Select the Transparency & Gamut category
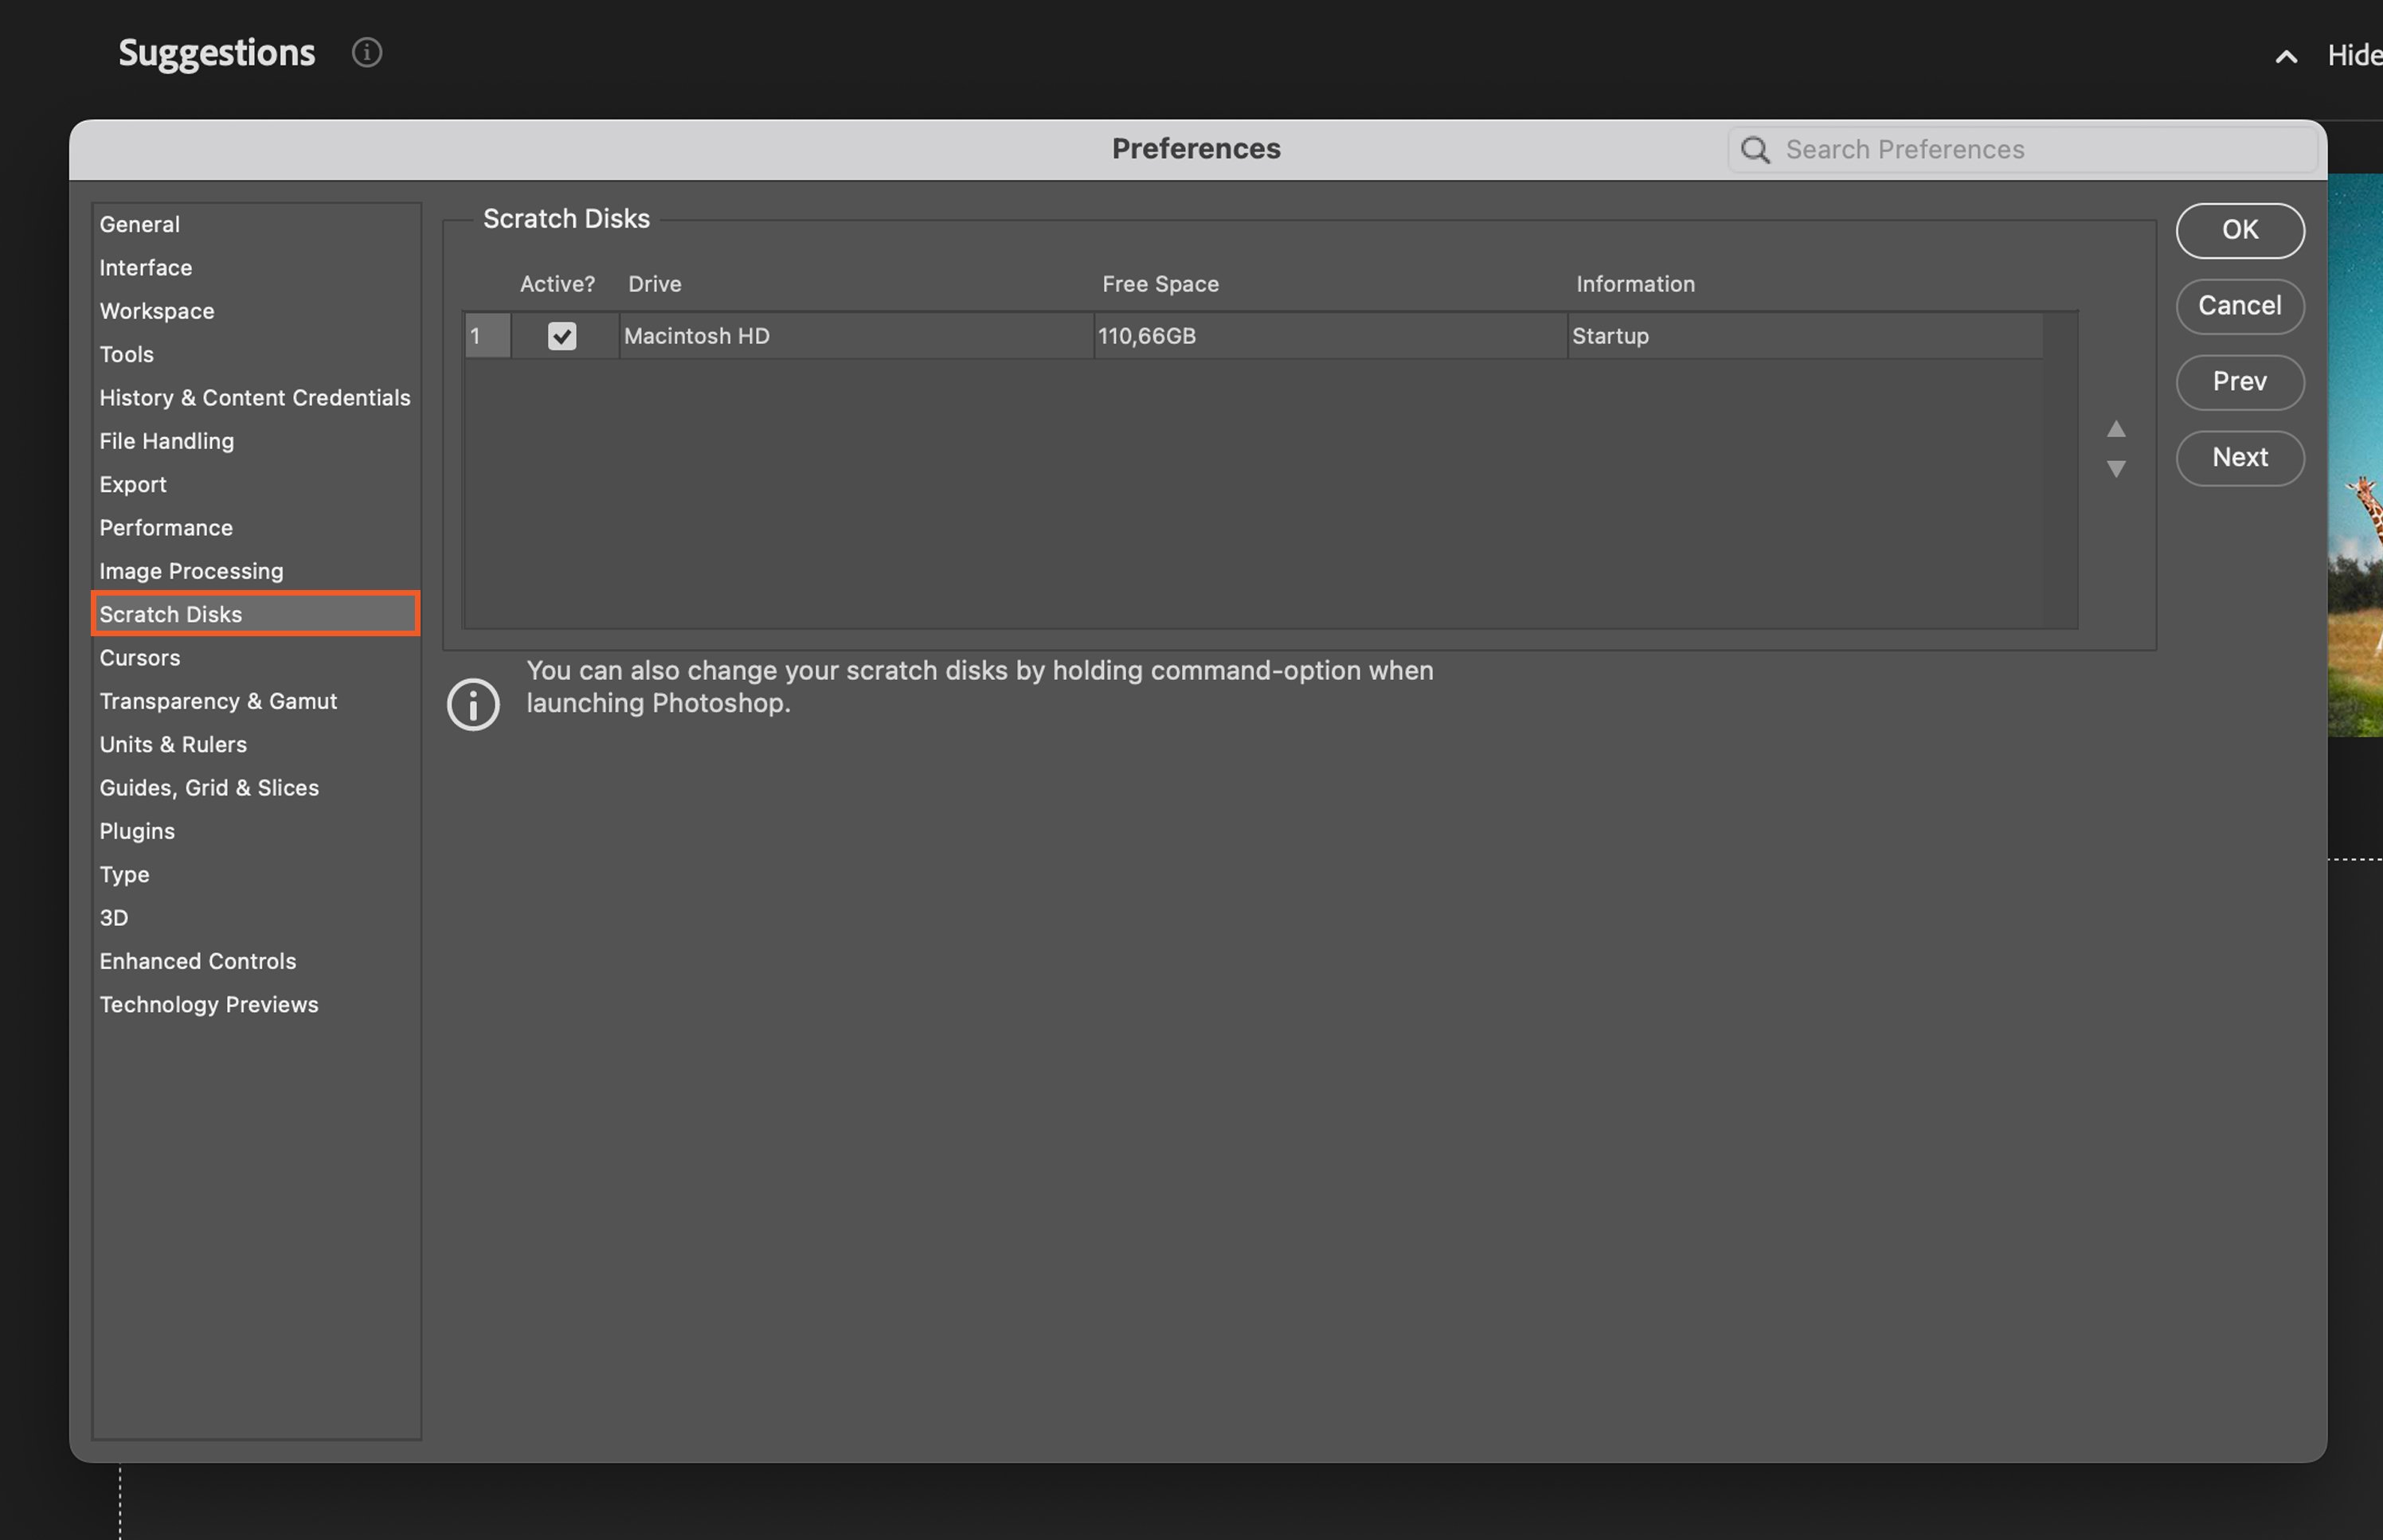This screenshot has width=2383, height=1540. (218, 701)
